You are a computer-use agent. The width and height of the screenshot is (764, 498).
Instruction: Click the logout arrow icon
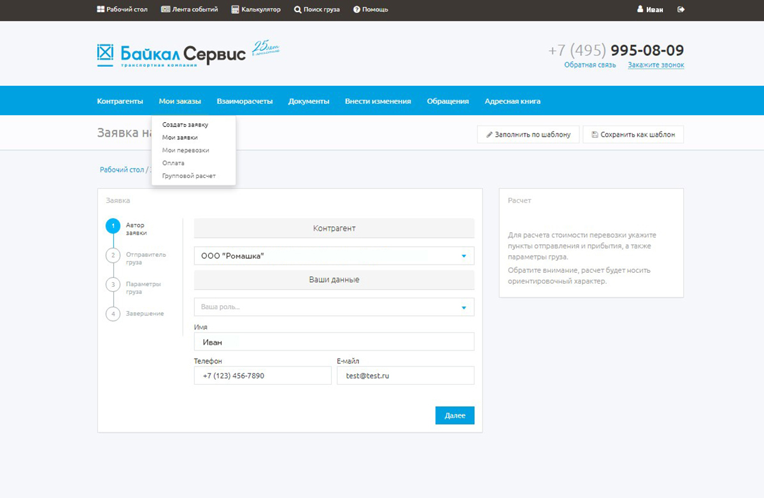pyautogui.click(x=681, y=10)
